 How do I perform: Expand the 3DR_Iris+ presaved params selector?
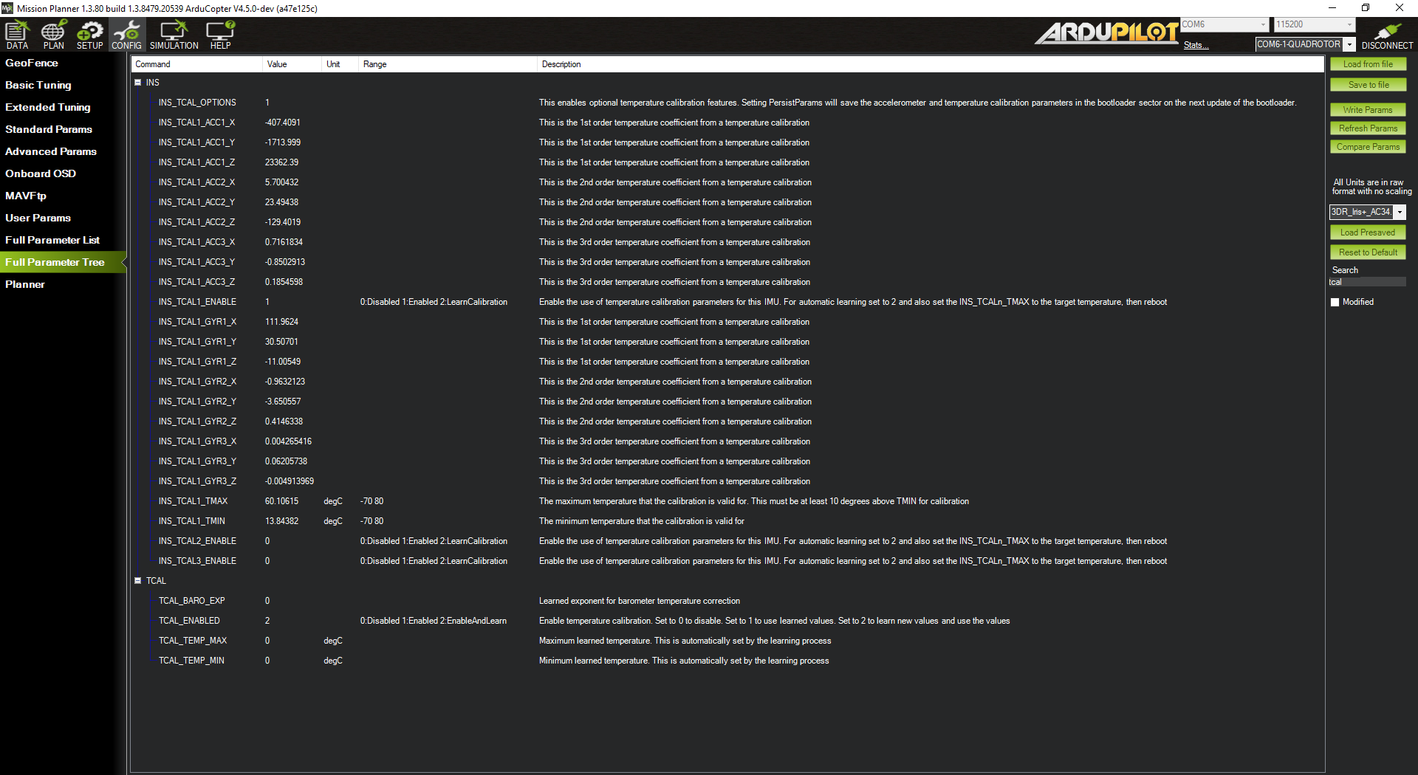[1400, 212]
